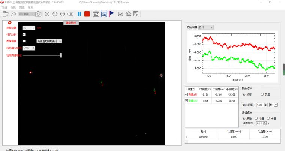285x151 pixels.
Task: Click the blue flag icon
Action: pos(112,14)
